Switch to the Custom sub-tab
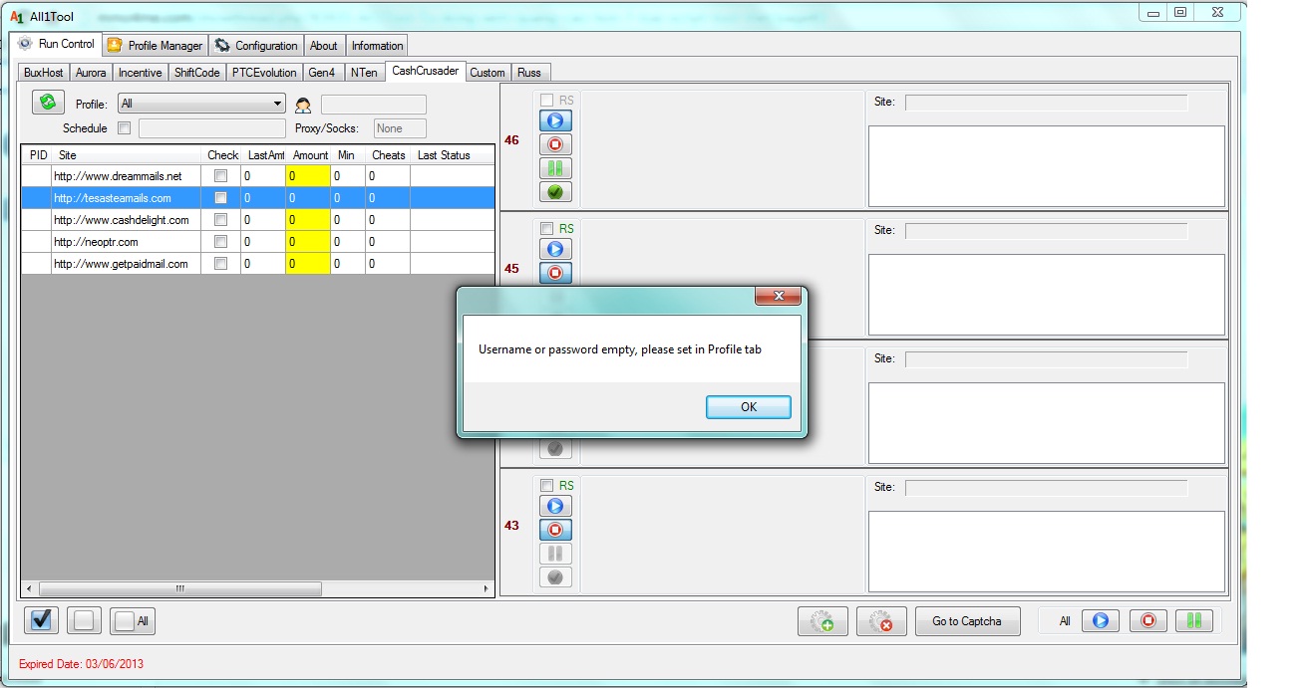This screenshot has height=688, width=1310. click(488, 73)
